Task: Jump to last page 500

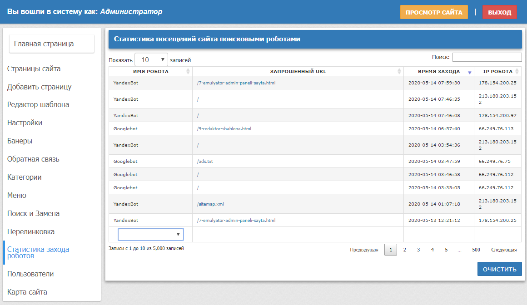Action: pos(476,250)
